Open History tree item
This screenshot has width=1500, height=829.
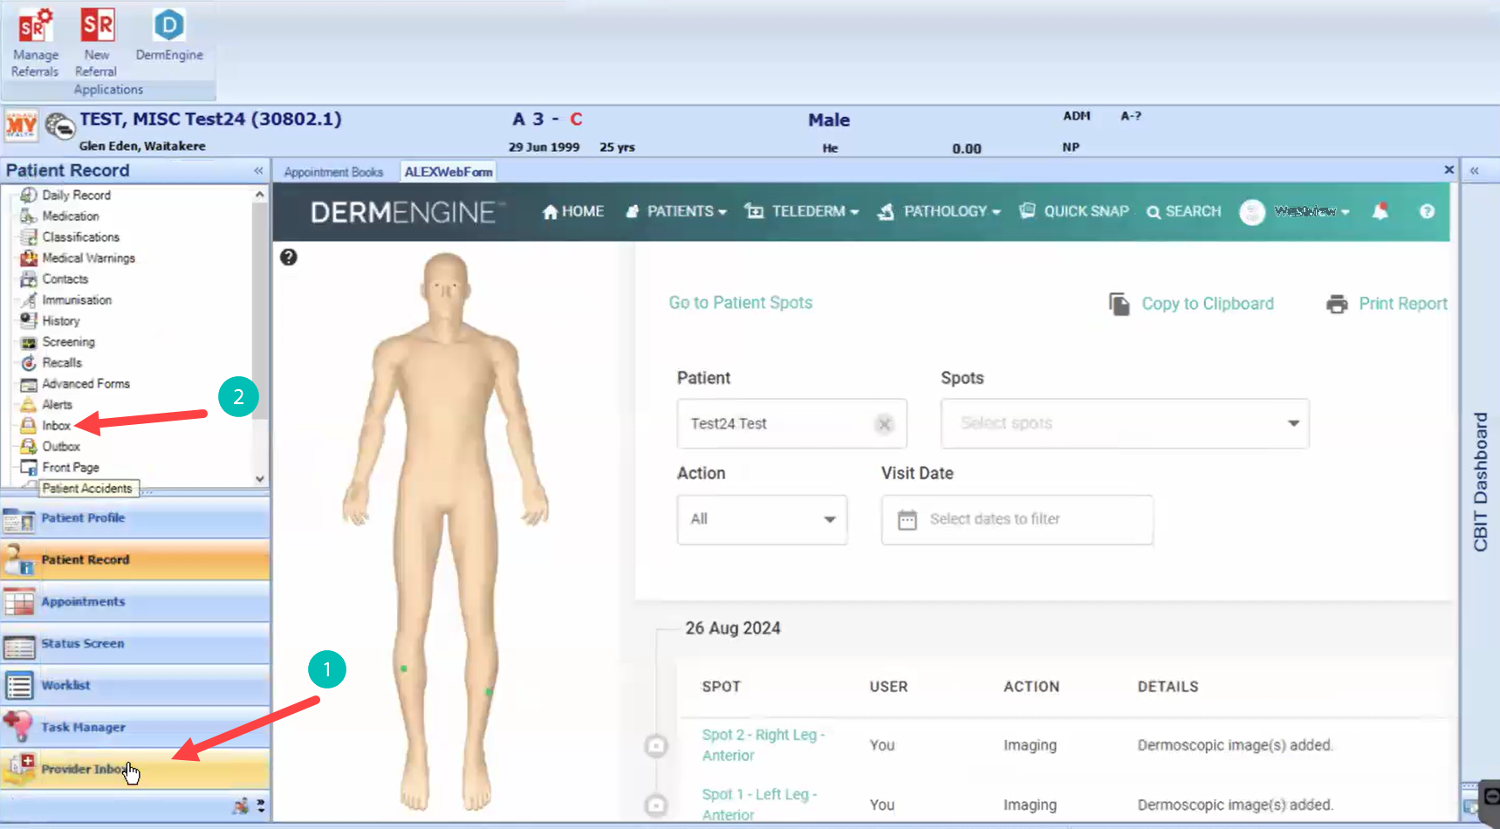coord(61,320)
